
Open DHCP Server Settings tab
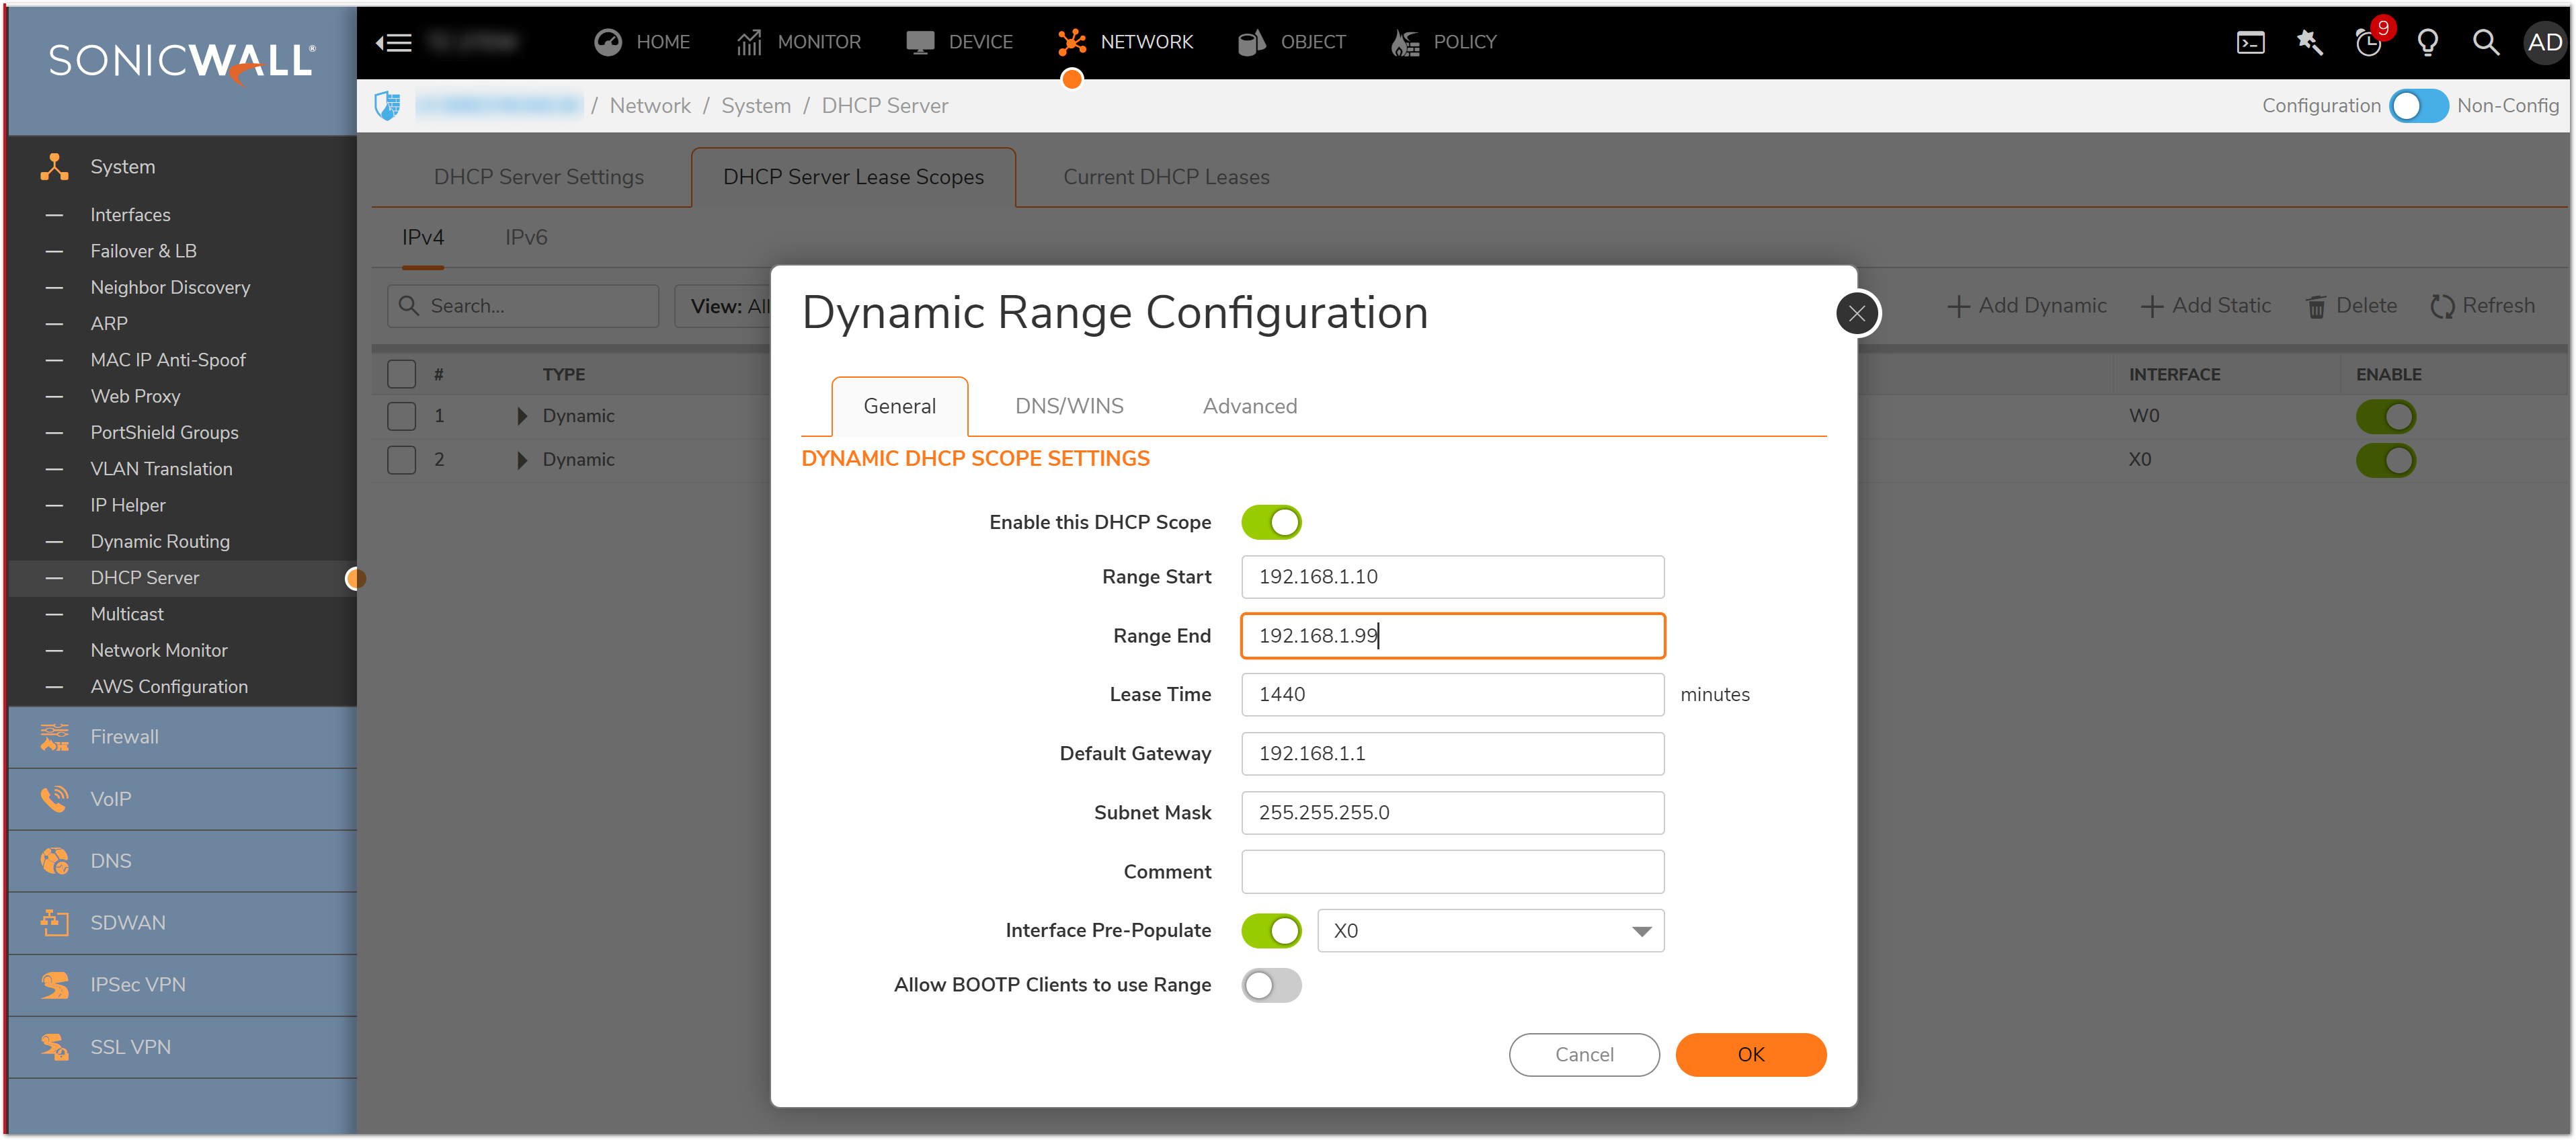pos(538,177)
